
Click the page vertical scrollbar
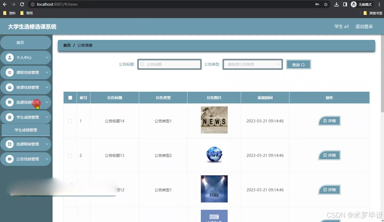tap(382, 73)
